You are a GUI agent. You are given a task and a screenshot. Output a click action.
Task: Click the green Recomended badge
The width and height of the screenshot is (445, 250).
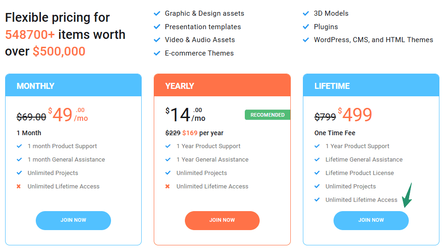267,115
